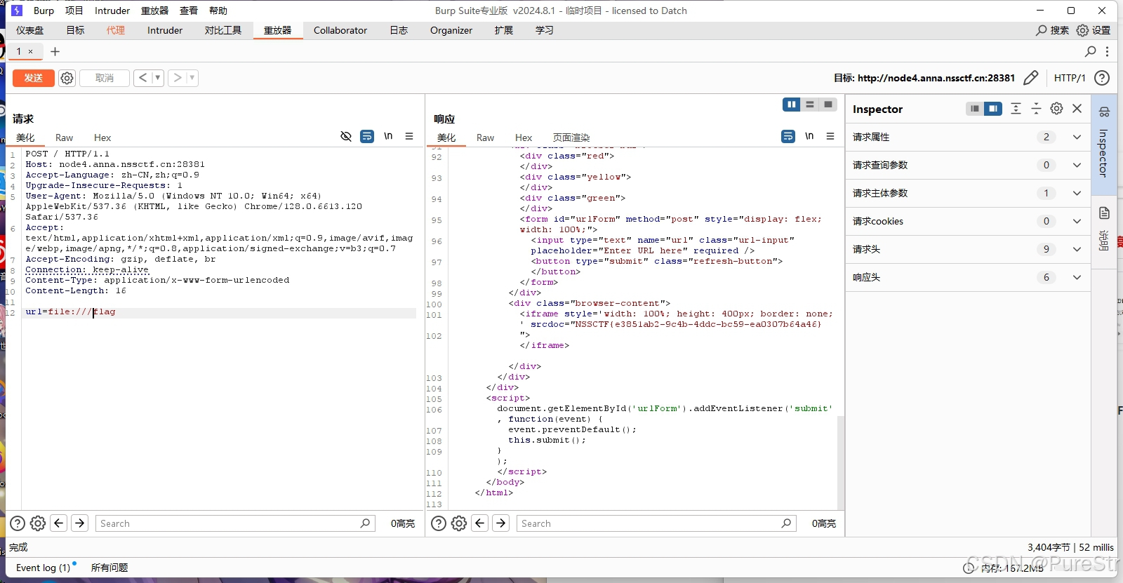Expand 请求主体参数 section
This screenshot has width=1123, height=583.
pos(967,193)
